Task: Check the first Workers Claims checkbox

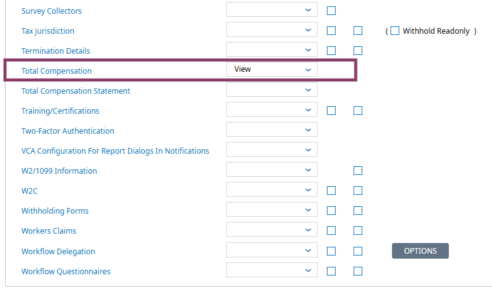Action: point(331,231)
